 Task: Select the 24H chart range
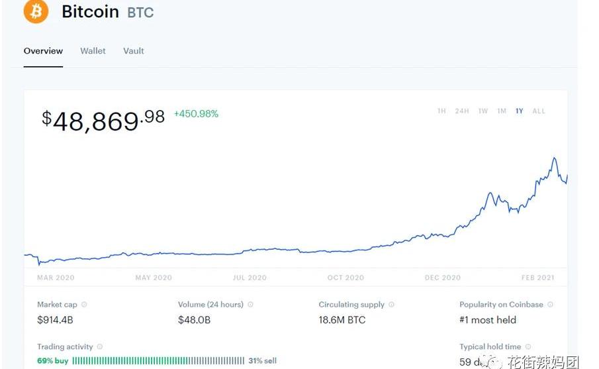coord(462,111)
